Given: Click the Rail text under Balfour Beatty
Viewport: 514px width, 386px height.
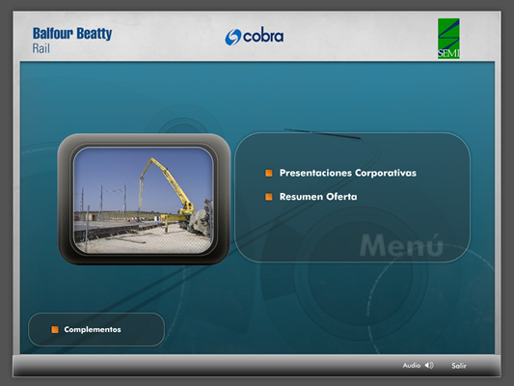Looking at the screenshot, I should (x=41, y=48).
